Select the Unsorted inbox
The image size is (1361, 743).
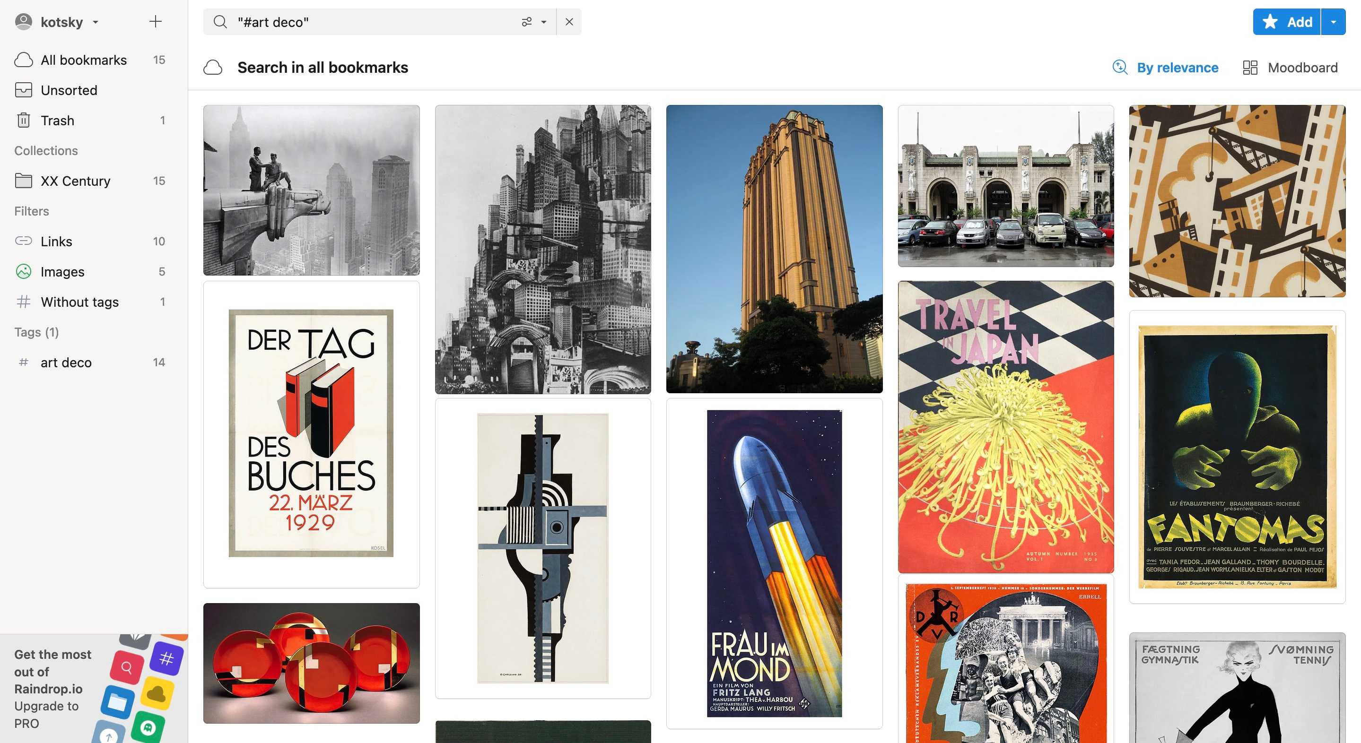point(69,90)
